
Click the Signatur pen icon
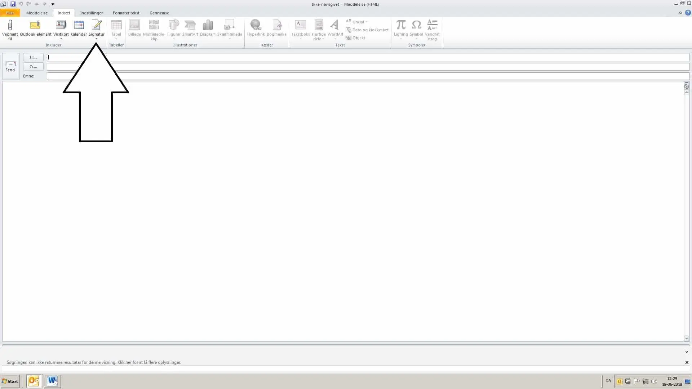[97, 25]
